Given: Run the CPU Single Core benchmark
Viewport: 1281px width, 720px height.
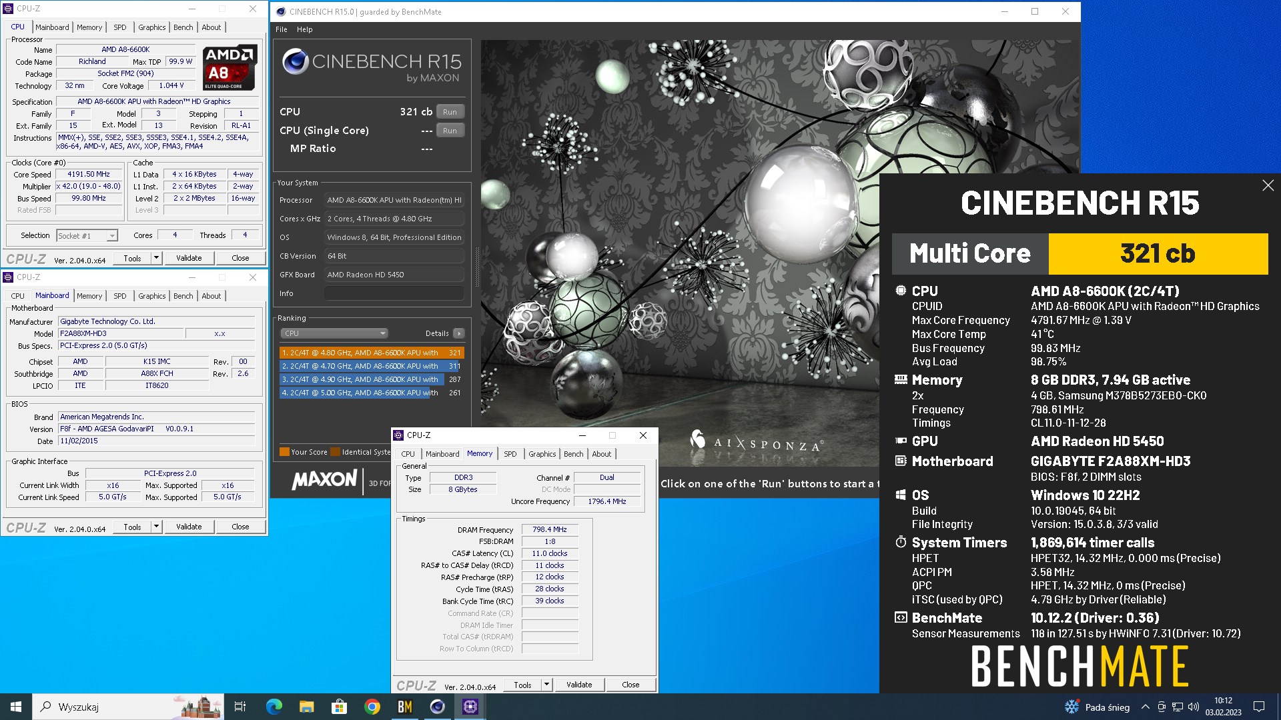Looking at the screenshot, I should (x=450, y=131).
